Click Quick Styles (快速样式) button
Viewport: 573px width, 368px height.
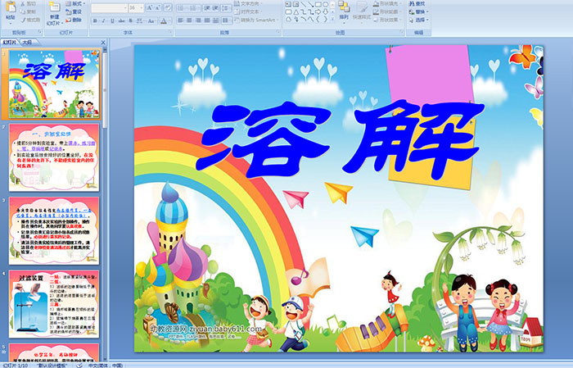tap(362, 11)
